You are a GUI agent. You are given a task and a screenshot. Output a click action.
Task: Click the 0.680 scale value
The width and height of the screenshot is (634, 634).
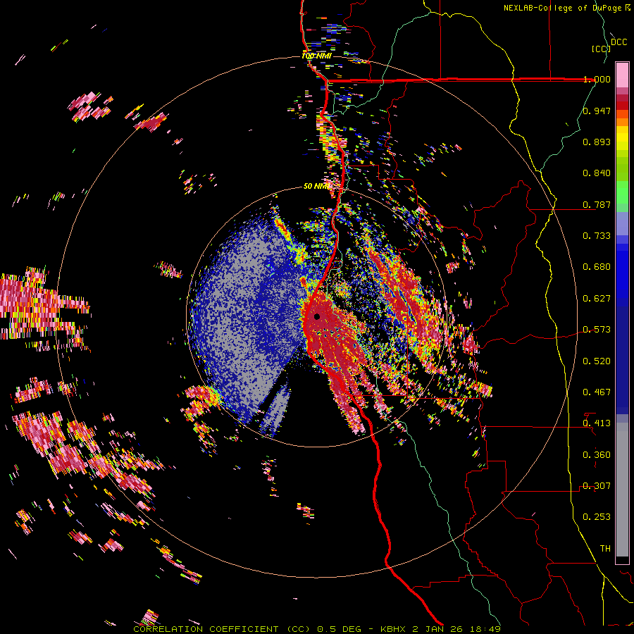tap(597, 267)
